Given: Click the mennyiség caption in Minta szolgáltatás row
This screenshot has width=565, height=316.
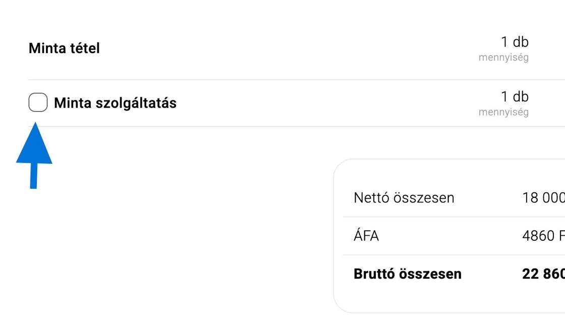Looking at the screenshot, I should (x=503, y=112).
